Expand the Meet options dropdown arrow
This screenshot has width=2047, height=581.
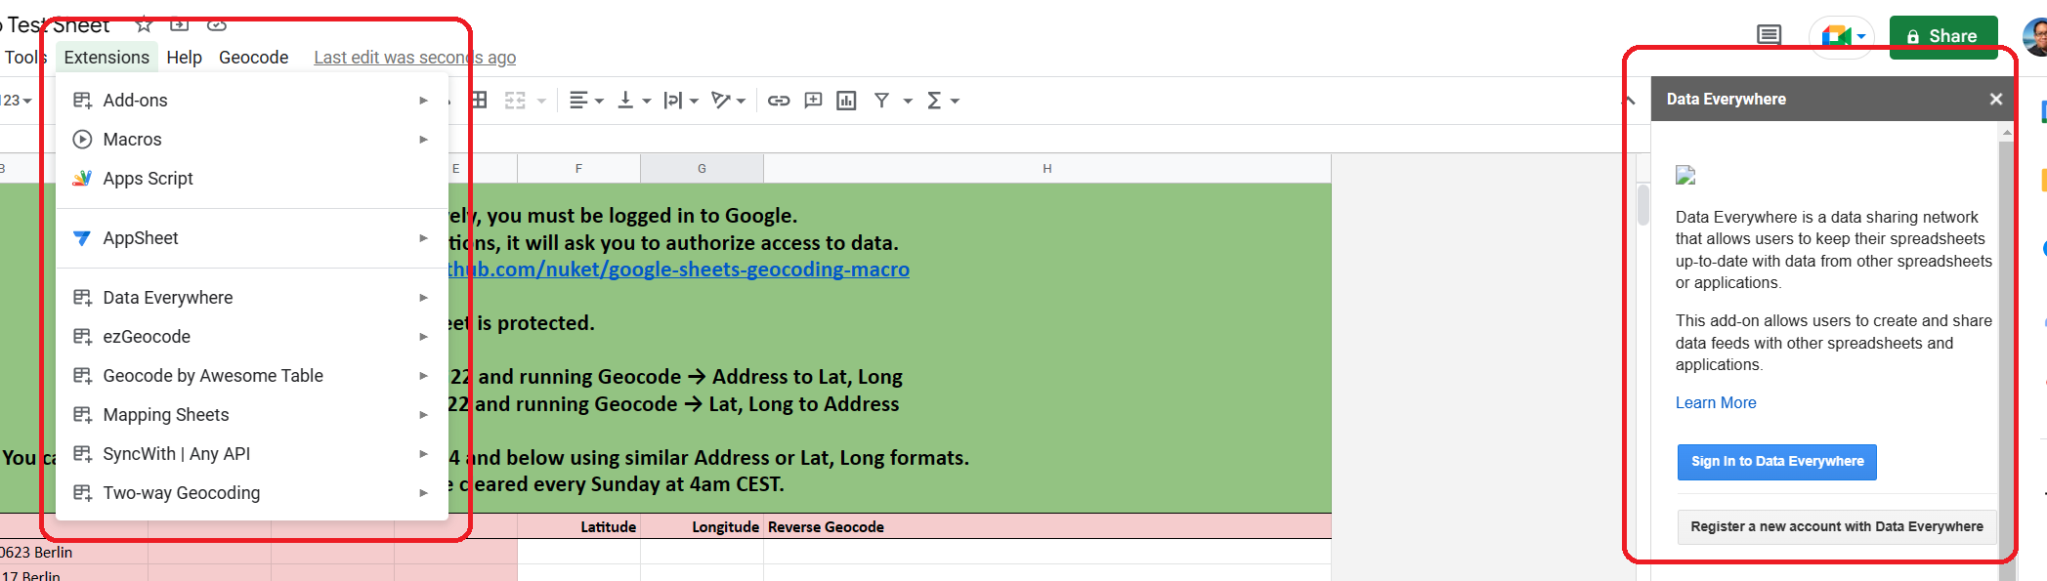pyautogui.click(x=1861, y=37)
